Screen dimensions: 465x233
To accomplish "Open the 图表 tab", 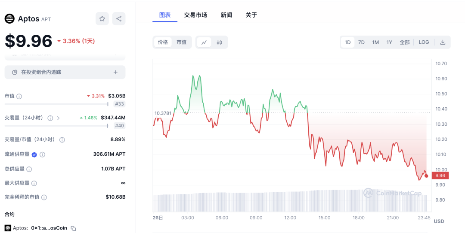I will [165, 15].
